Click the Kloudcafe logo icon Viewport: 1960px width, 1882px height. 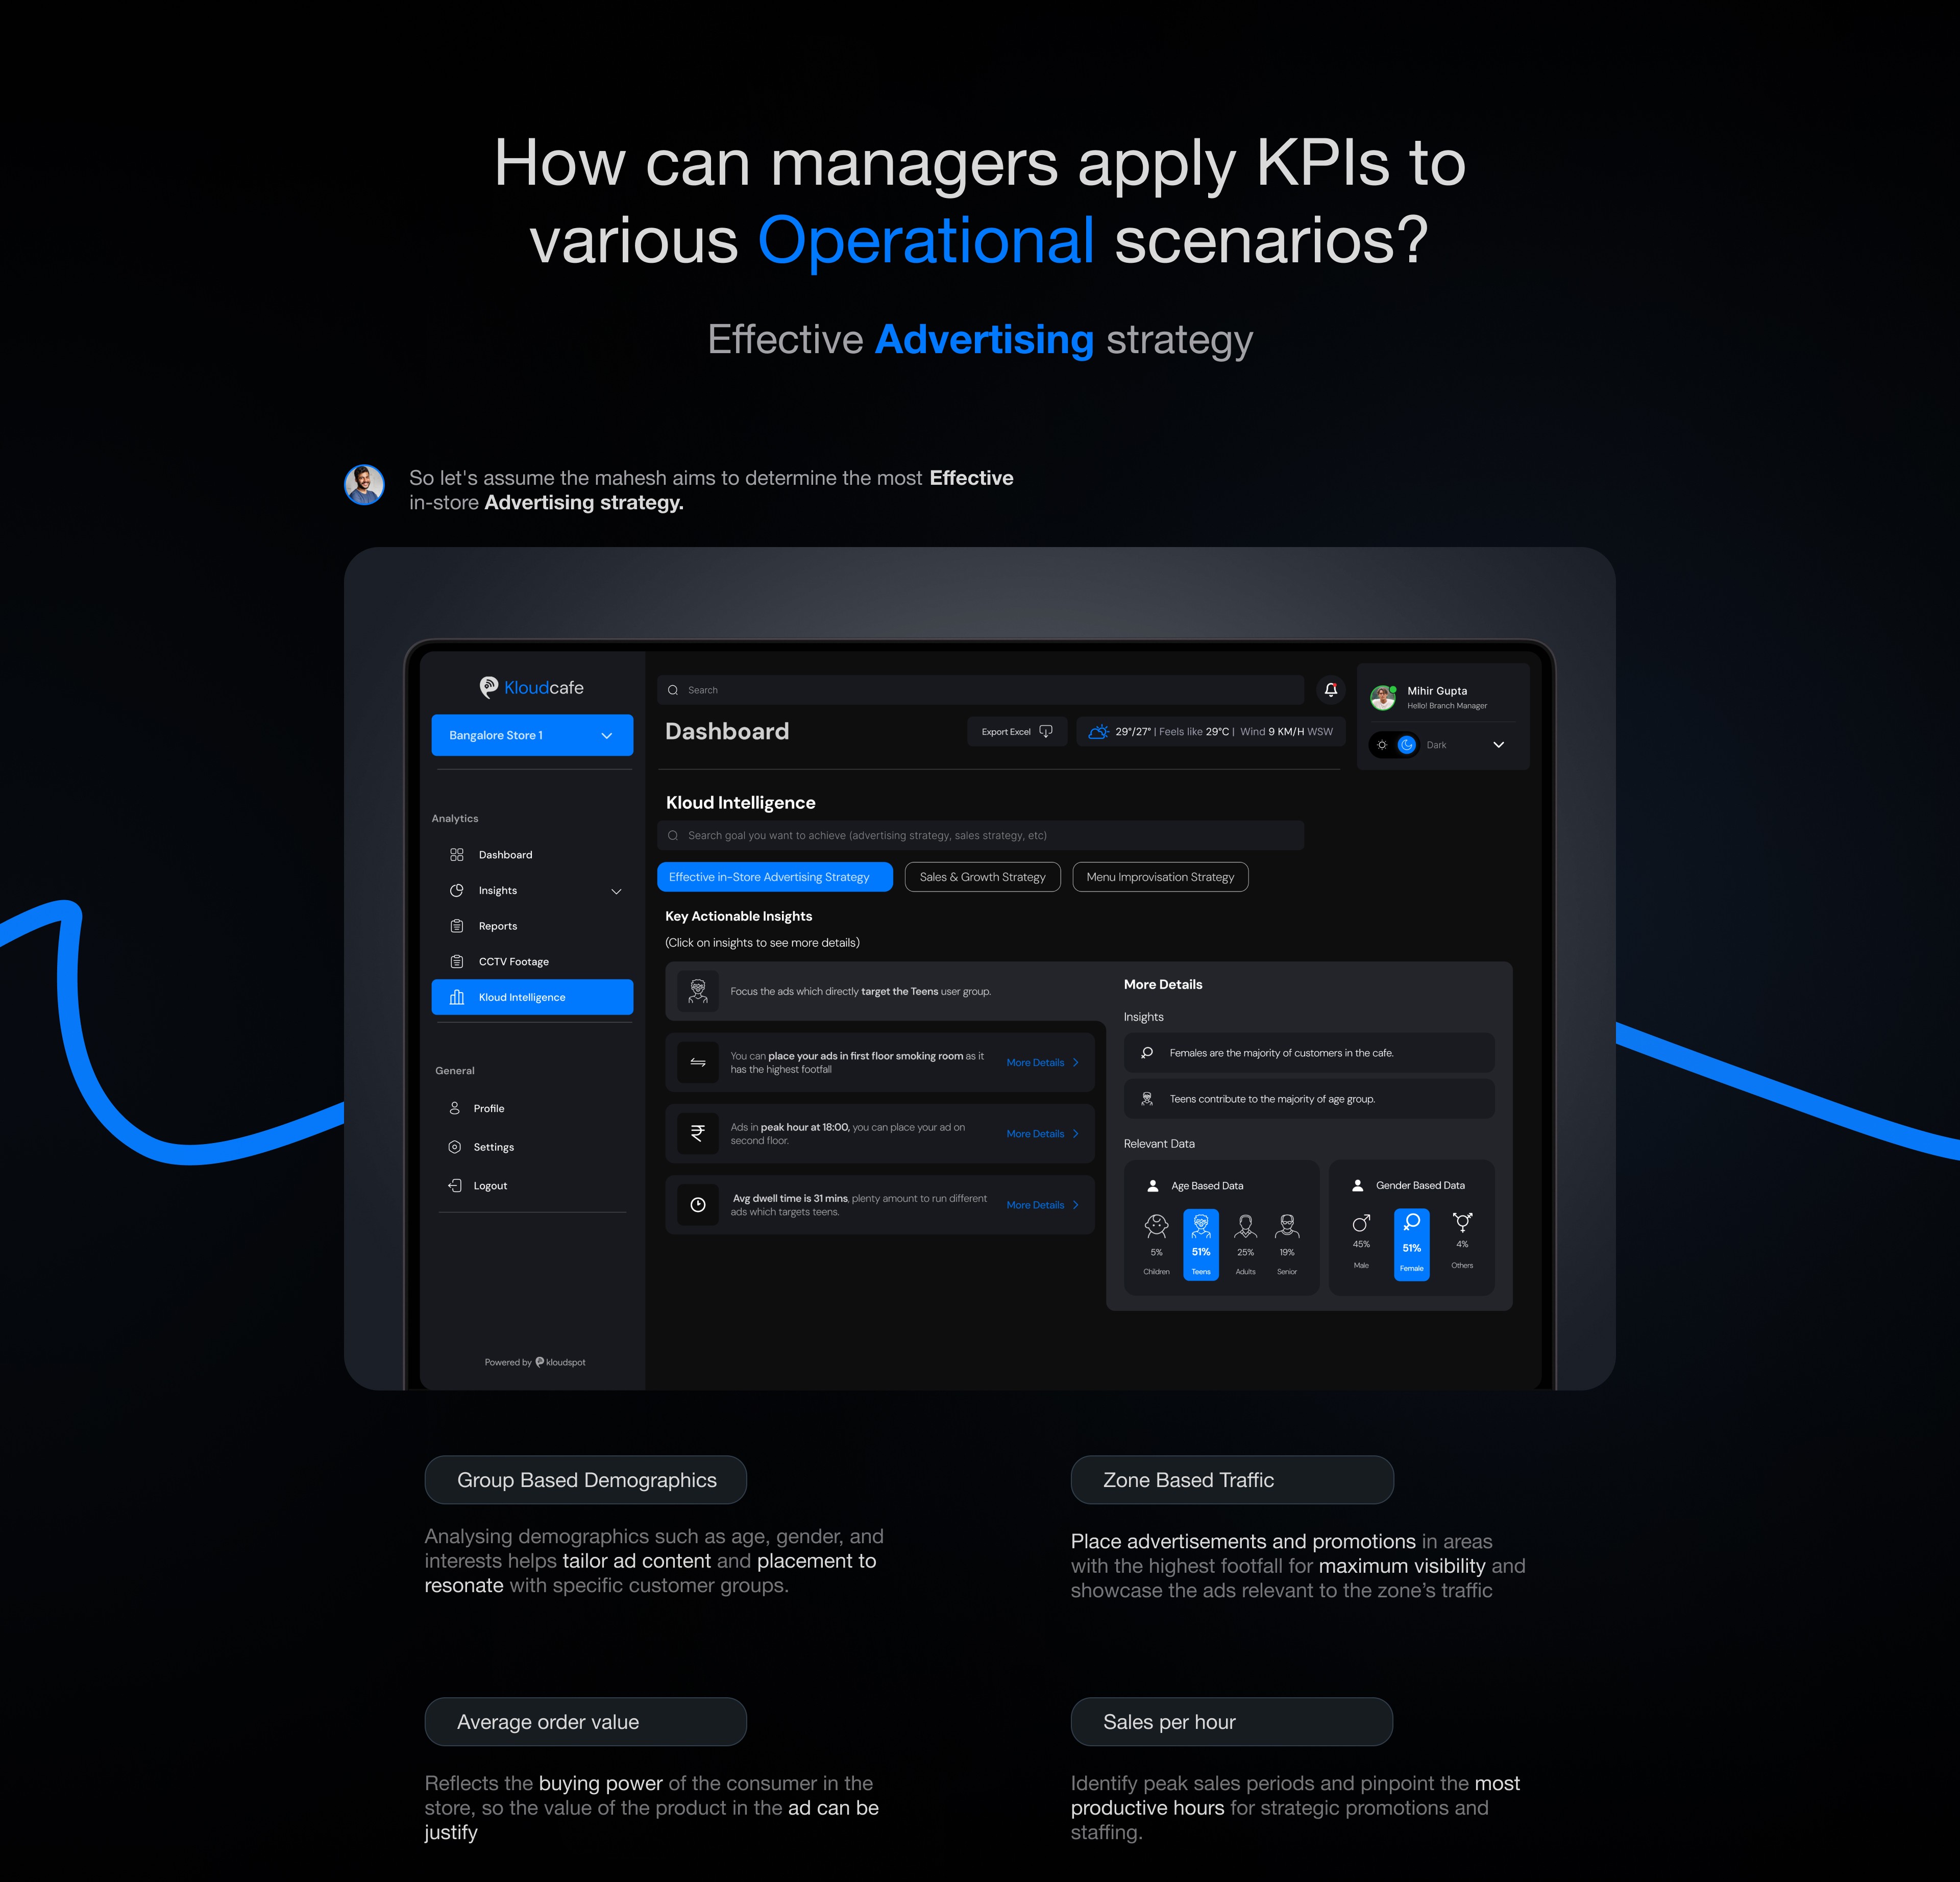tap(488, 687)
